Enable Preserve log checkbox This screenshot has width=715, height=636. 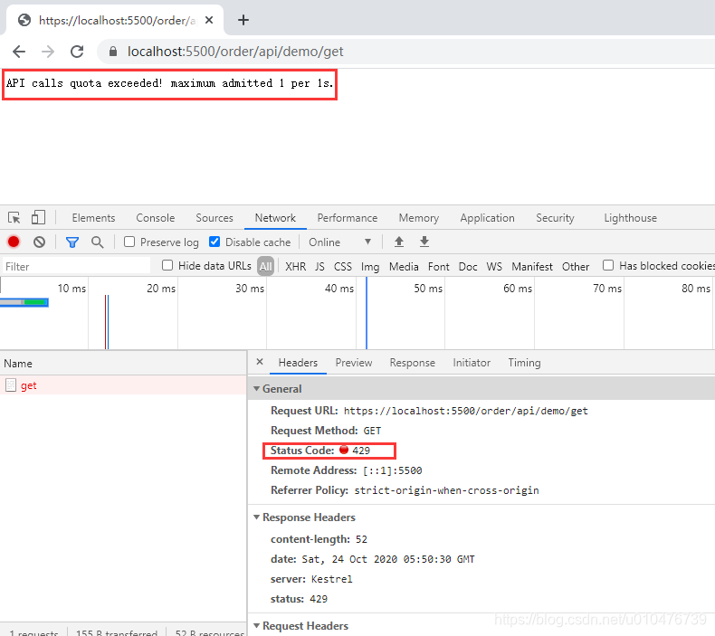[x=129, y=242]
